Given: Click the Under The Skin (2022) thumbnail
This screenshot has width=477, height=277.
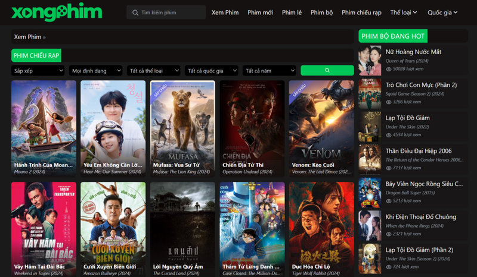Looking at the screenshot, I should (x=370, y=127).
